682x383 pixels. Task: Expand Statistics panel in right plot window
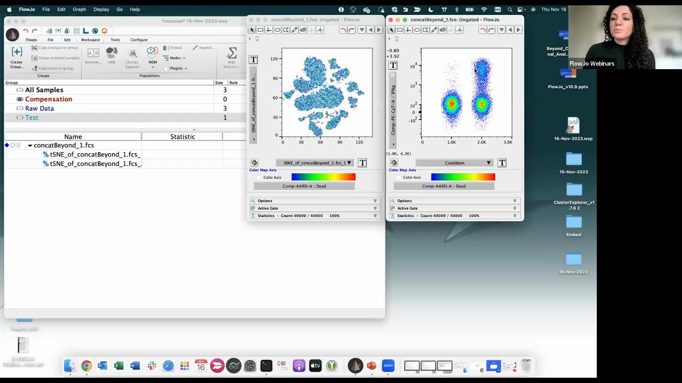coord(454,215)
